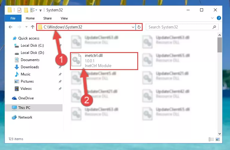Close the System32 window
The height and width of the screenshot is (150, 230).
click(215, 10)
